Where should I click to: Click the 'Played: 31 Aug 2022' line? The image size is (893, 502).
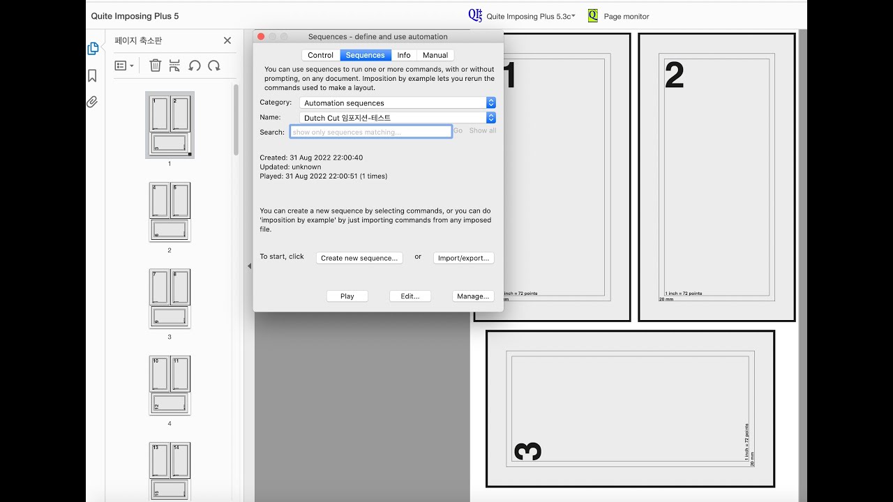pos(324,176)
